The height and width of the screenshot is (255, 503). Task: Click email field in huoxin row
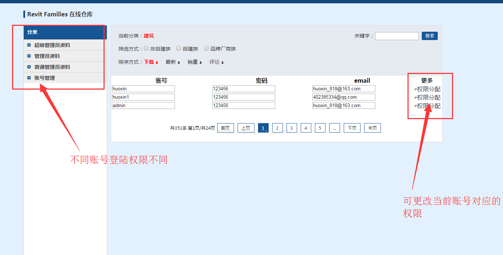coord(344,89)
